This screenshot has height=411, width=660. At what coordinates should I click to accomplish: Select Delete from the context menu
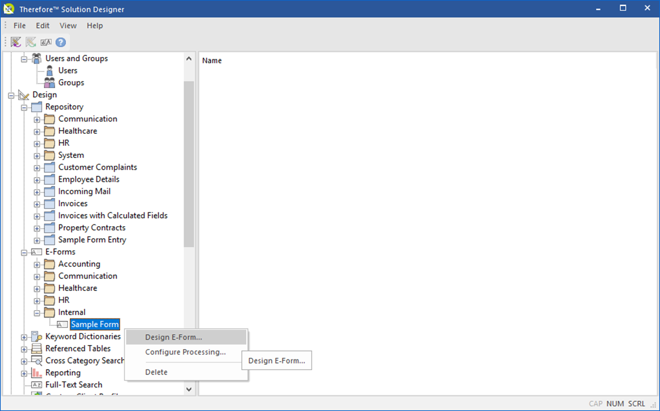point(156,371)
